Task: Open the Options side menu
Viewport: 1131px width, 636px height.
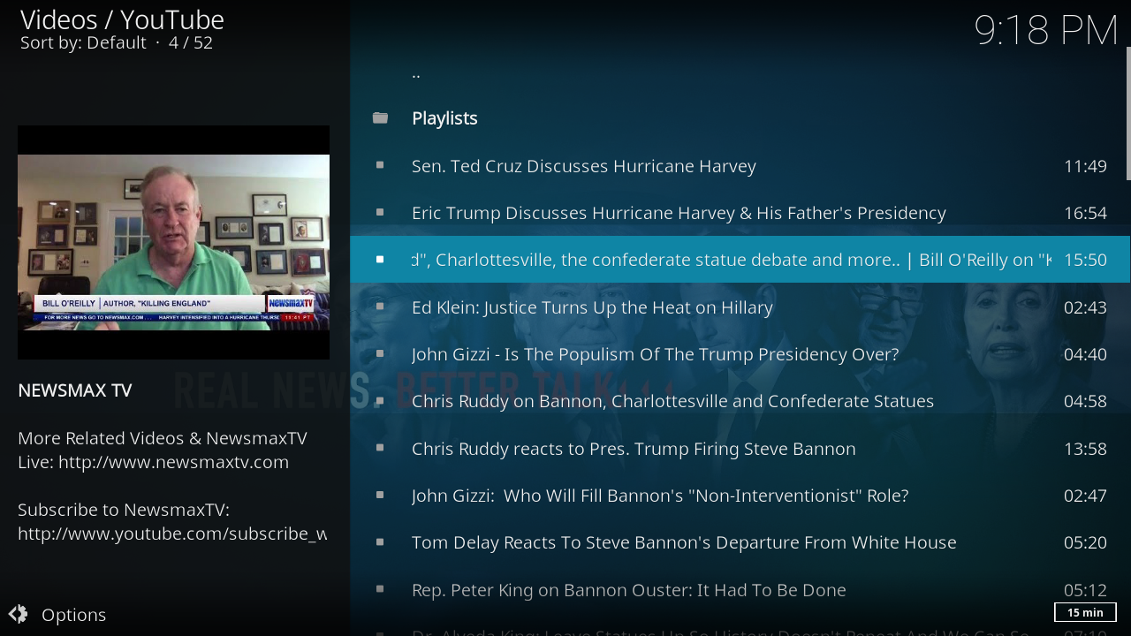Action: [x=73, y=615]
